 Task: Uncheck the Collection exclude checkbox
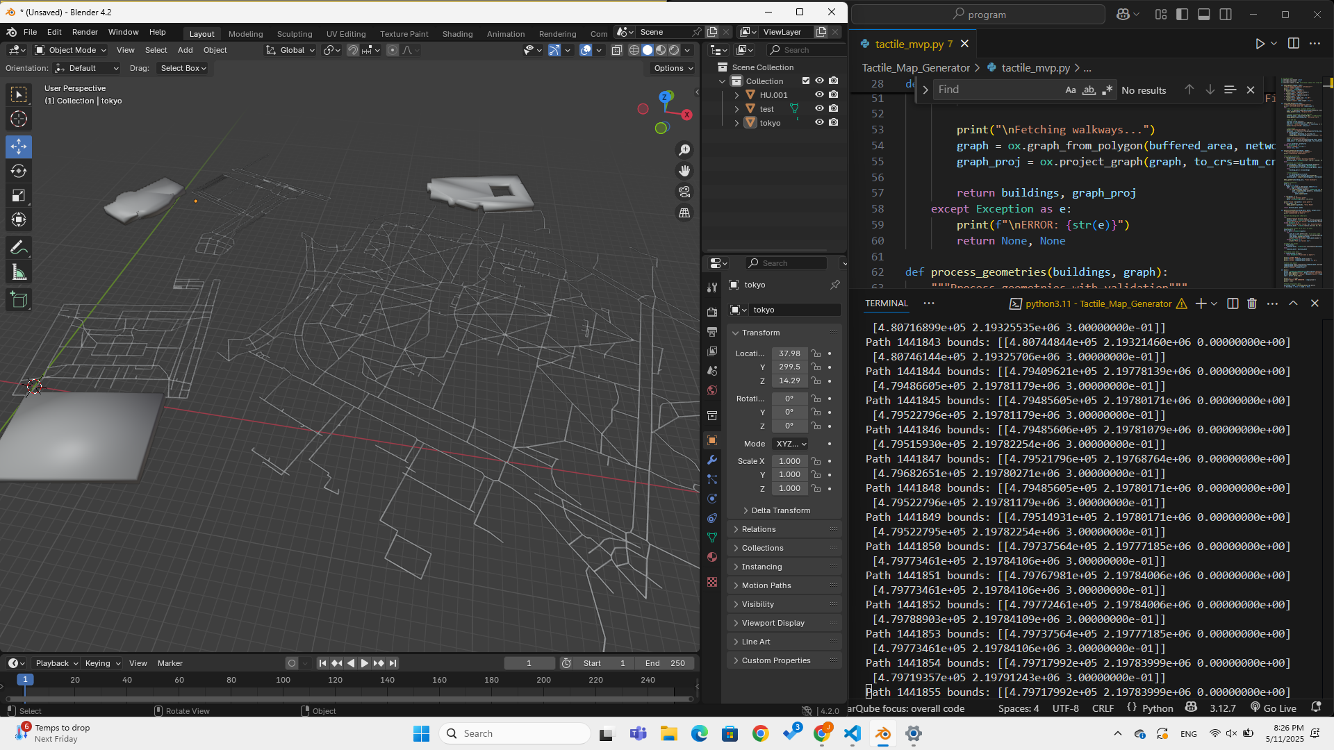coord(806,81)
